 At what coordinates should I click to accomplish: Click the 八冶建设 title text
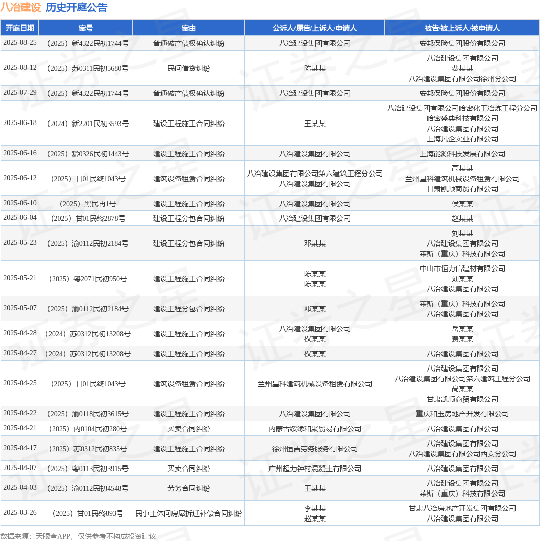21,7
